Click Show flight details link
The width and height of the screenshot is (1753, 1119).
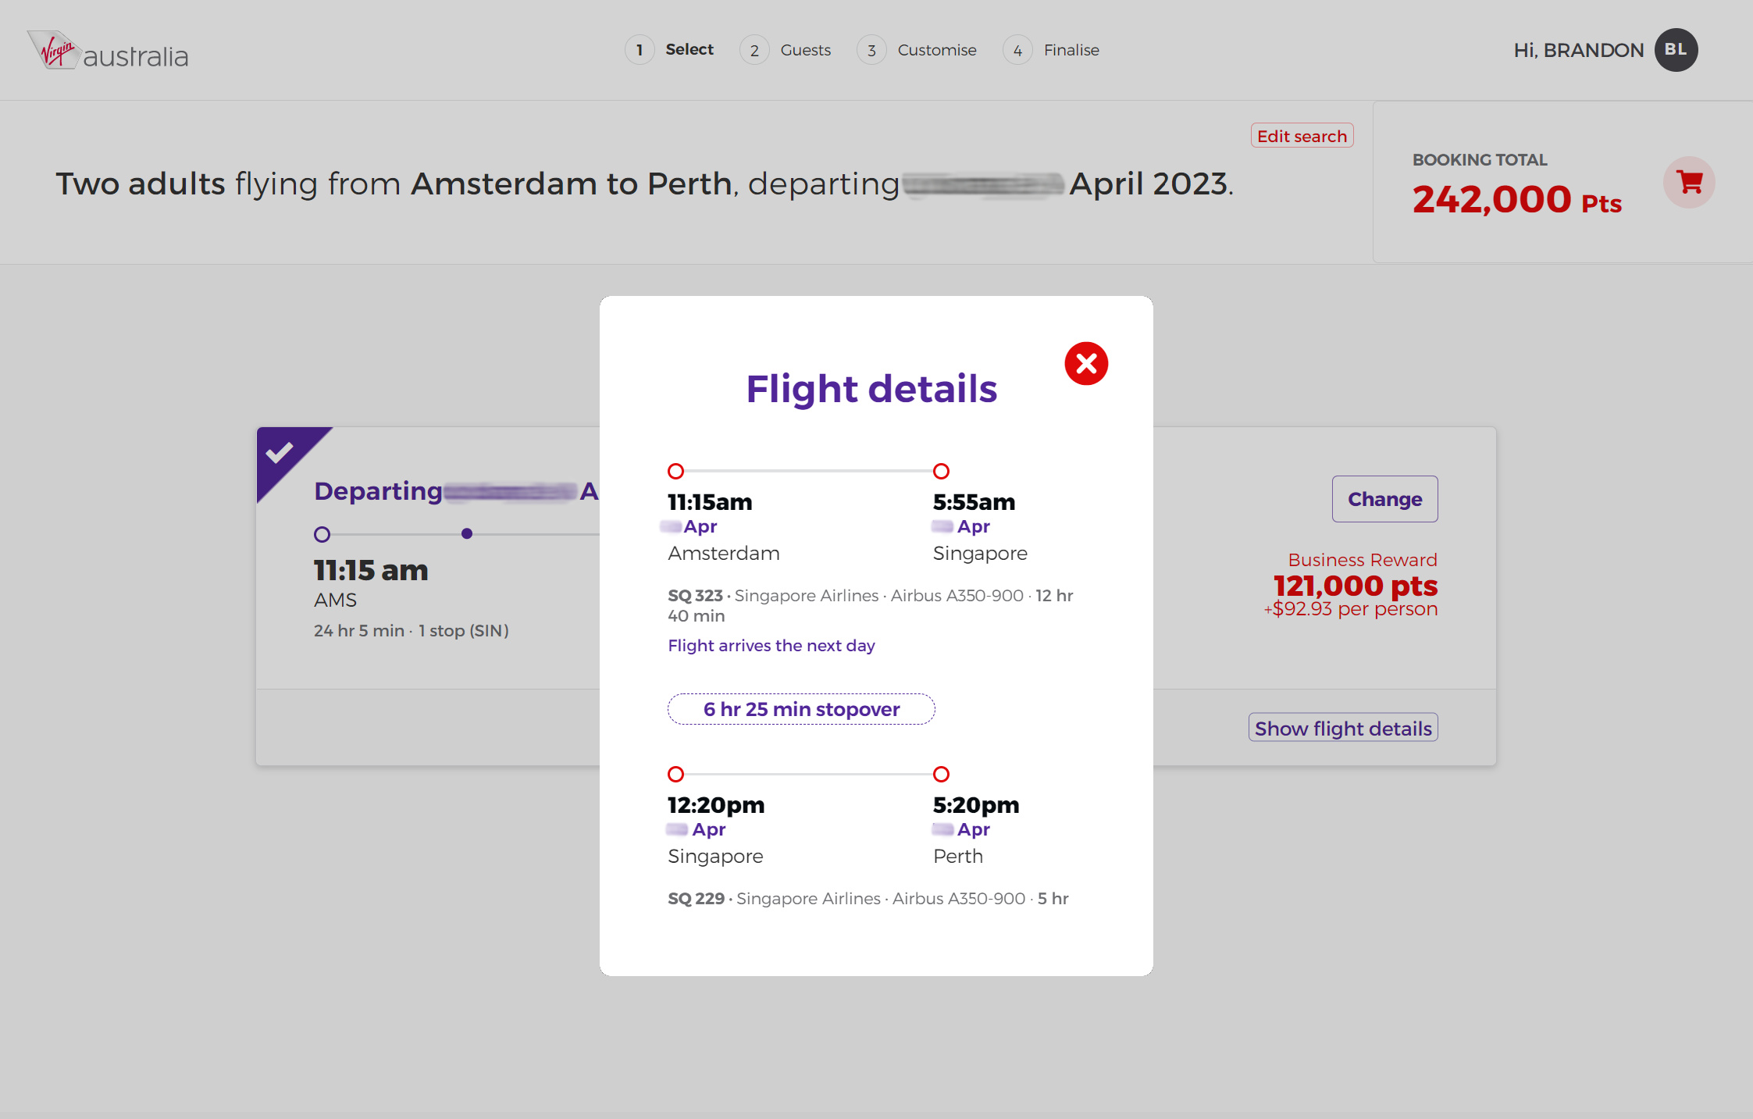[1343, 728]
